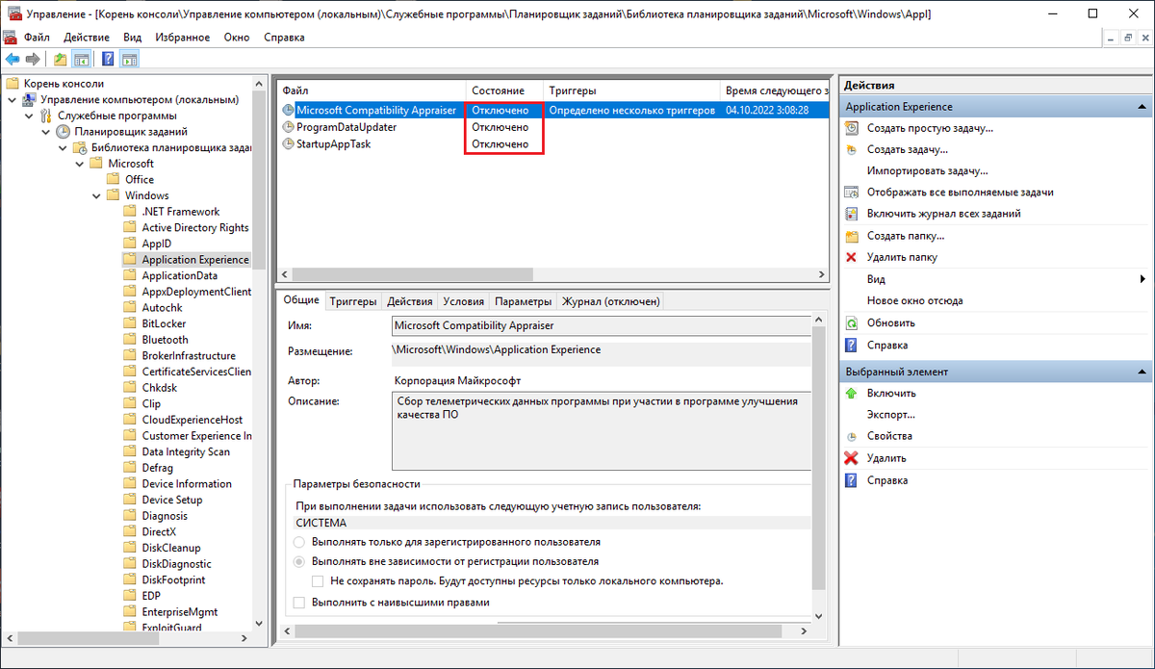Collapse the Выбранный элемент actions section
This screenshot has height=669, width=1155.
pos(1142,372)
